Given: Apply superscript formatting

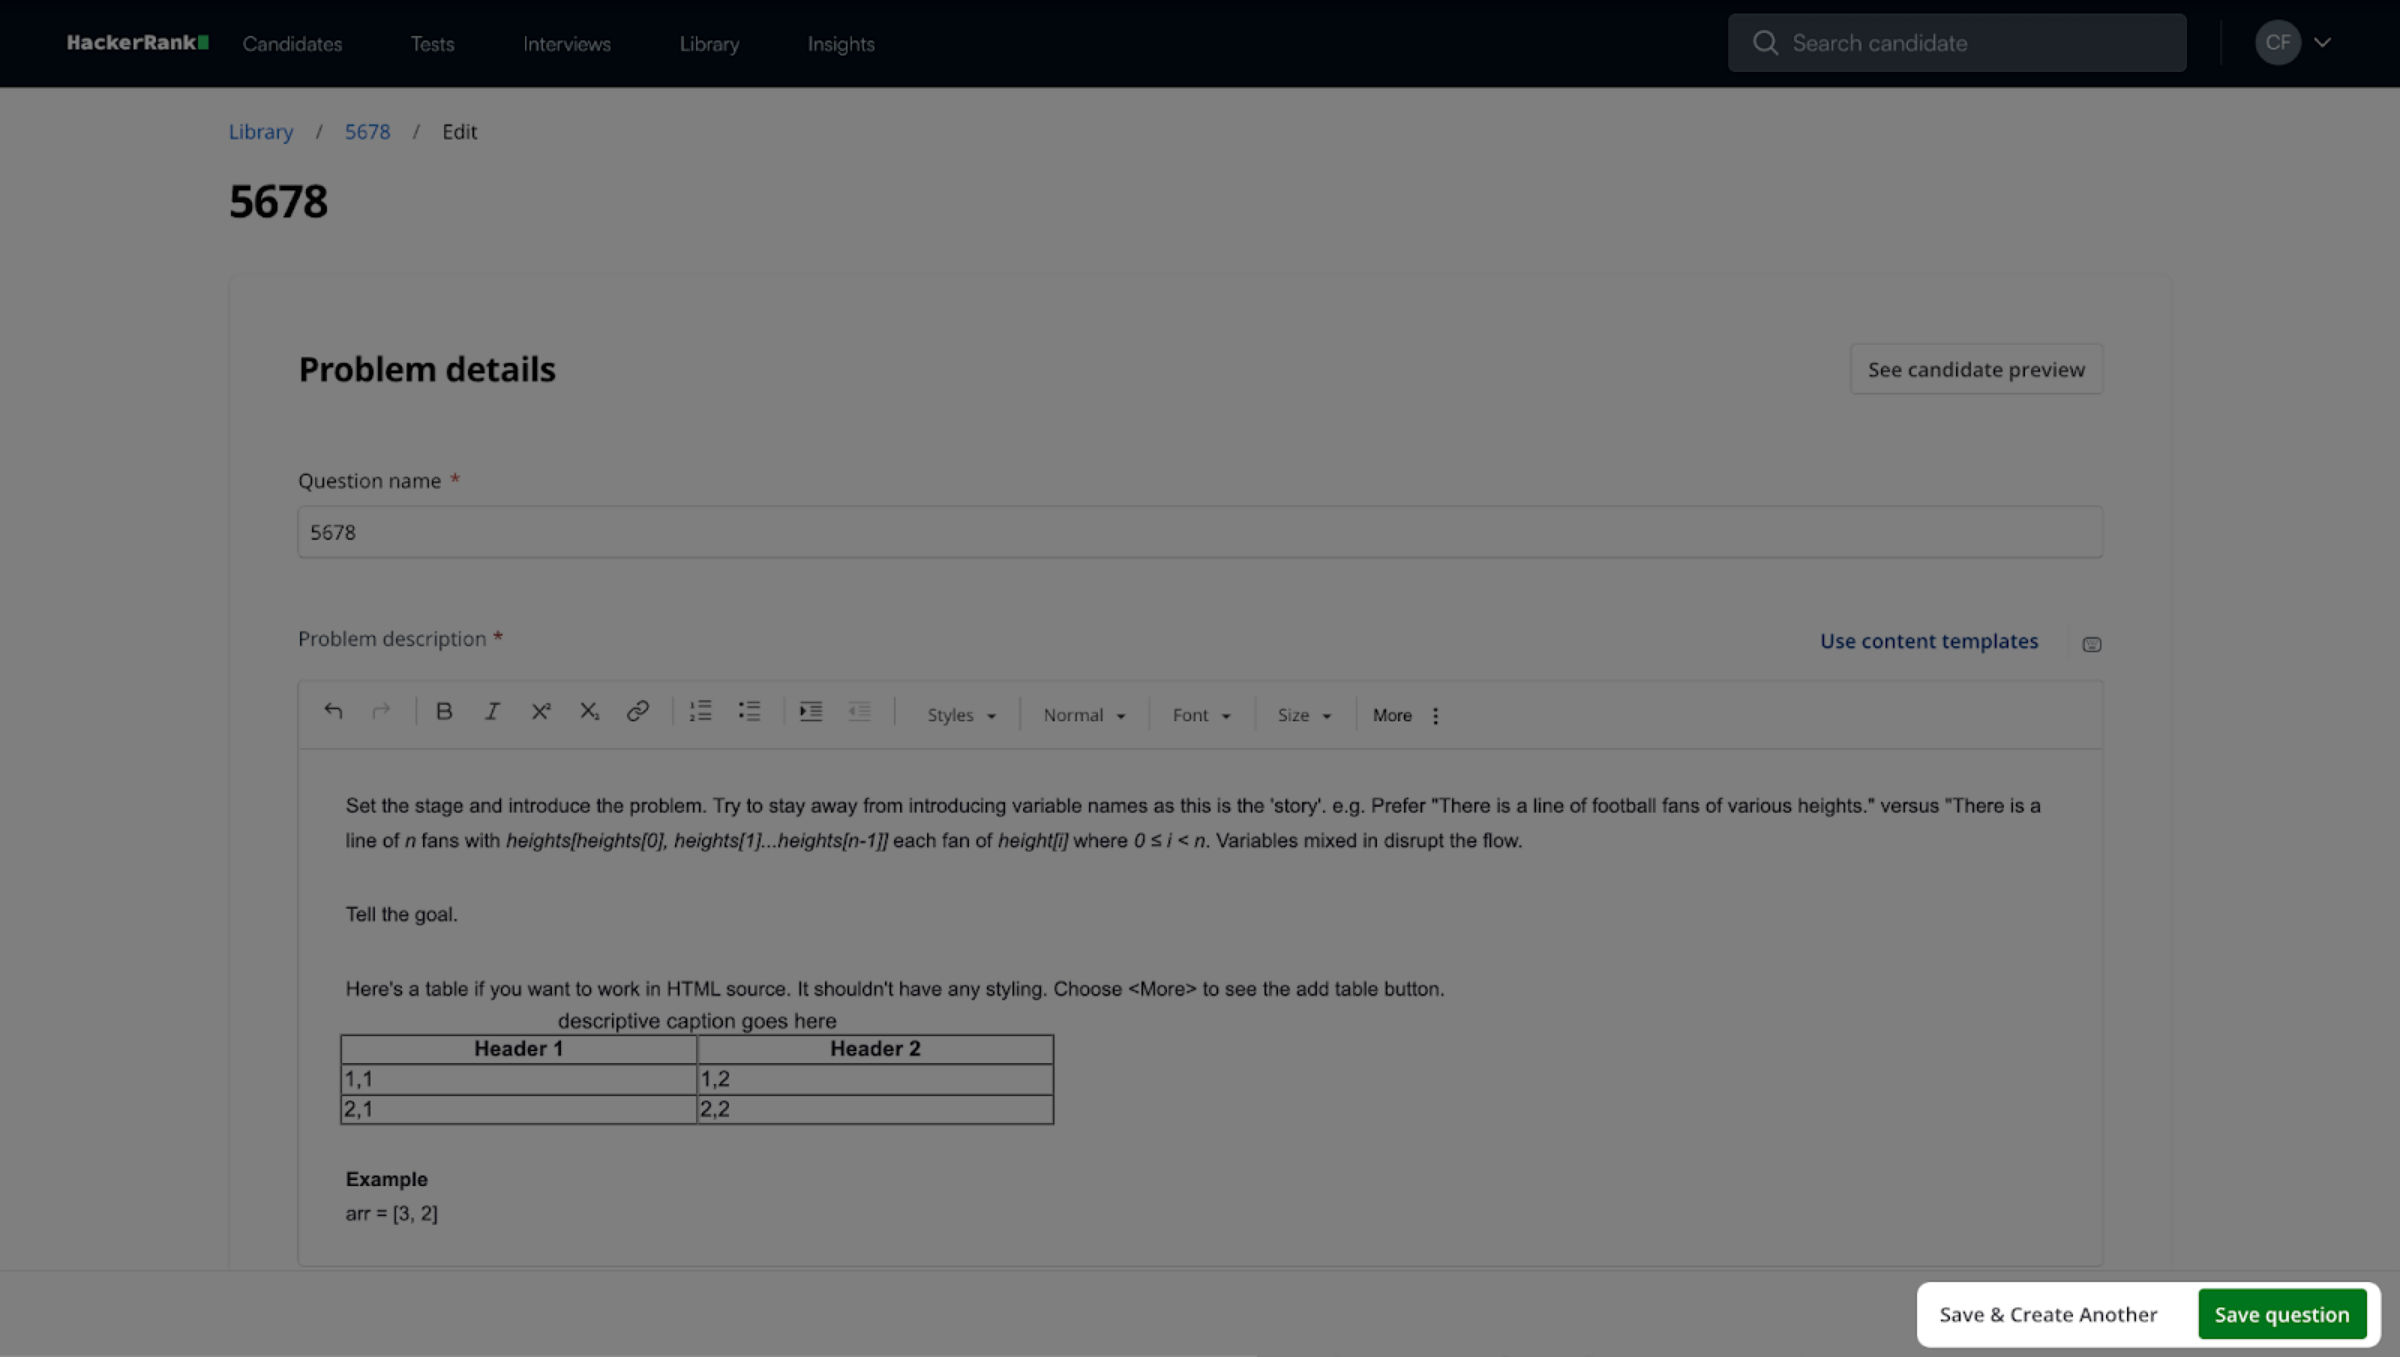Looking at the screenshot, I should click(x=541, y=712).
